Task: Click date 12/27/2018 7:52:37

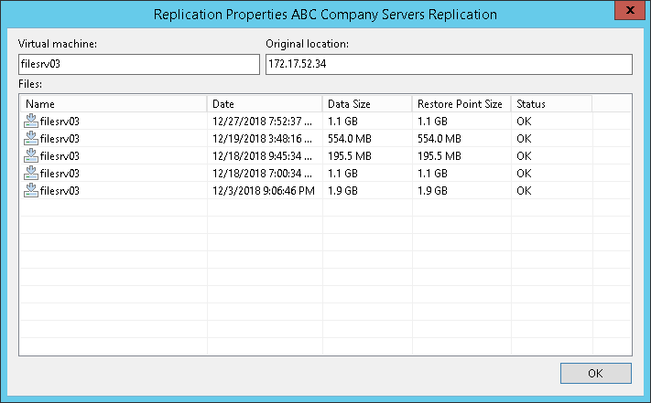Action: (262, 122)
